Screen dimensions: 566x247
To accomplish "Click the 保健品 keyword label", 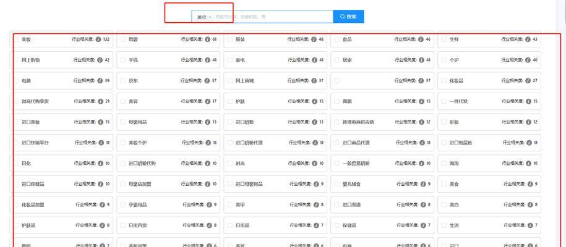I will [x=349, y=225].
